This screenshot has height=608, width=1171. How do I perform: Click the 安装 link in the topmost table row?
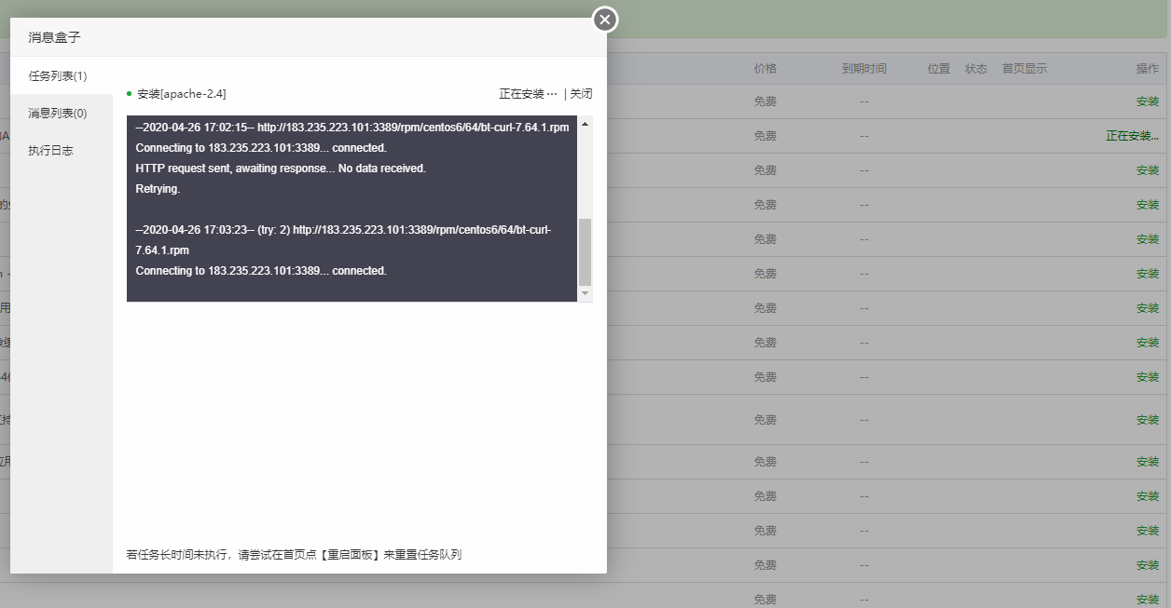tap(1147, 101)
